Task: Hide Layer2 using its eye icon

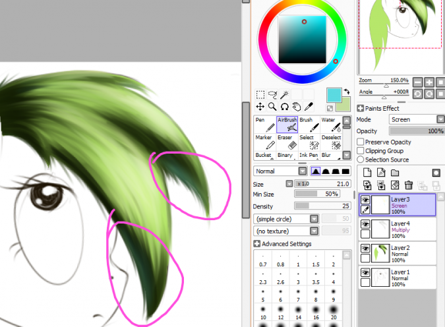Action: 365,248
